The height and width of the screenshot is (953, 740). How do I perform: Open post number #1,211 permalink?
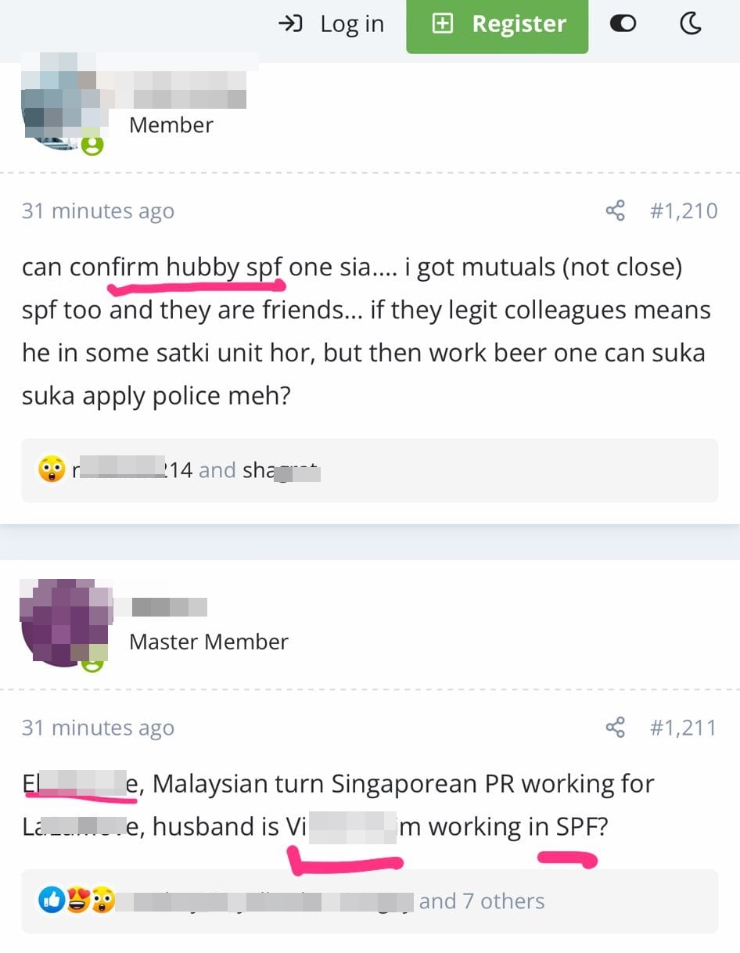684,728
